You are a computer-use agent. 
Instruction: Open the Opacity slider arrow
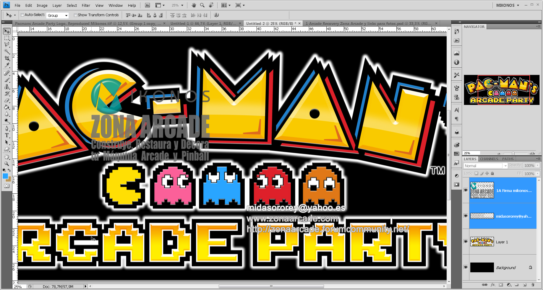pyautogui.click(x=538, y=165)
